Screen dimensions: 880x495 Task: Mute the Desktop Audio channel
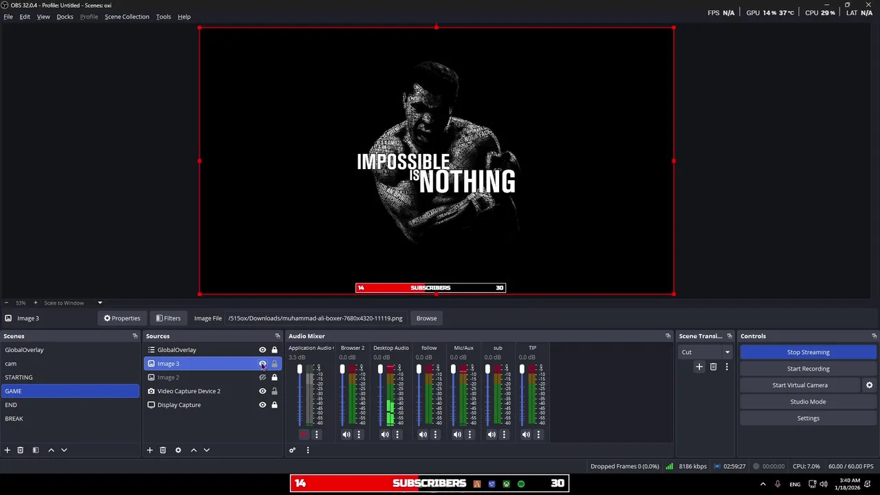pos(385,434)
